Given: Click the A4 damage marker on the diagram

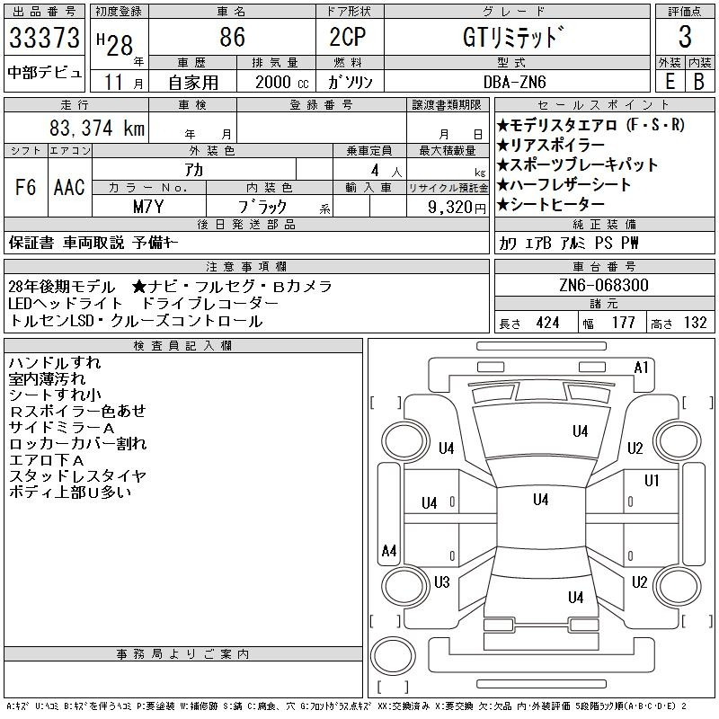Looking at the screenshot, I should (x=389, y=551).
